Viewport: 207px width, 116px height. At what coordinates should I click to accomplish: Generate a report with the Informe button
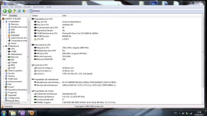click(34, 11)
